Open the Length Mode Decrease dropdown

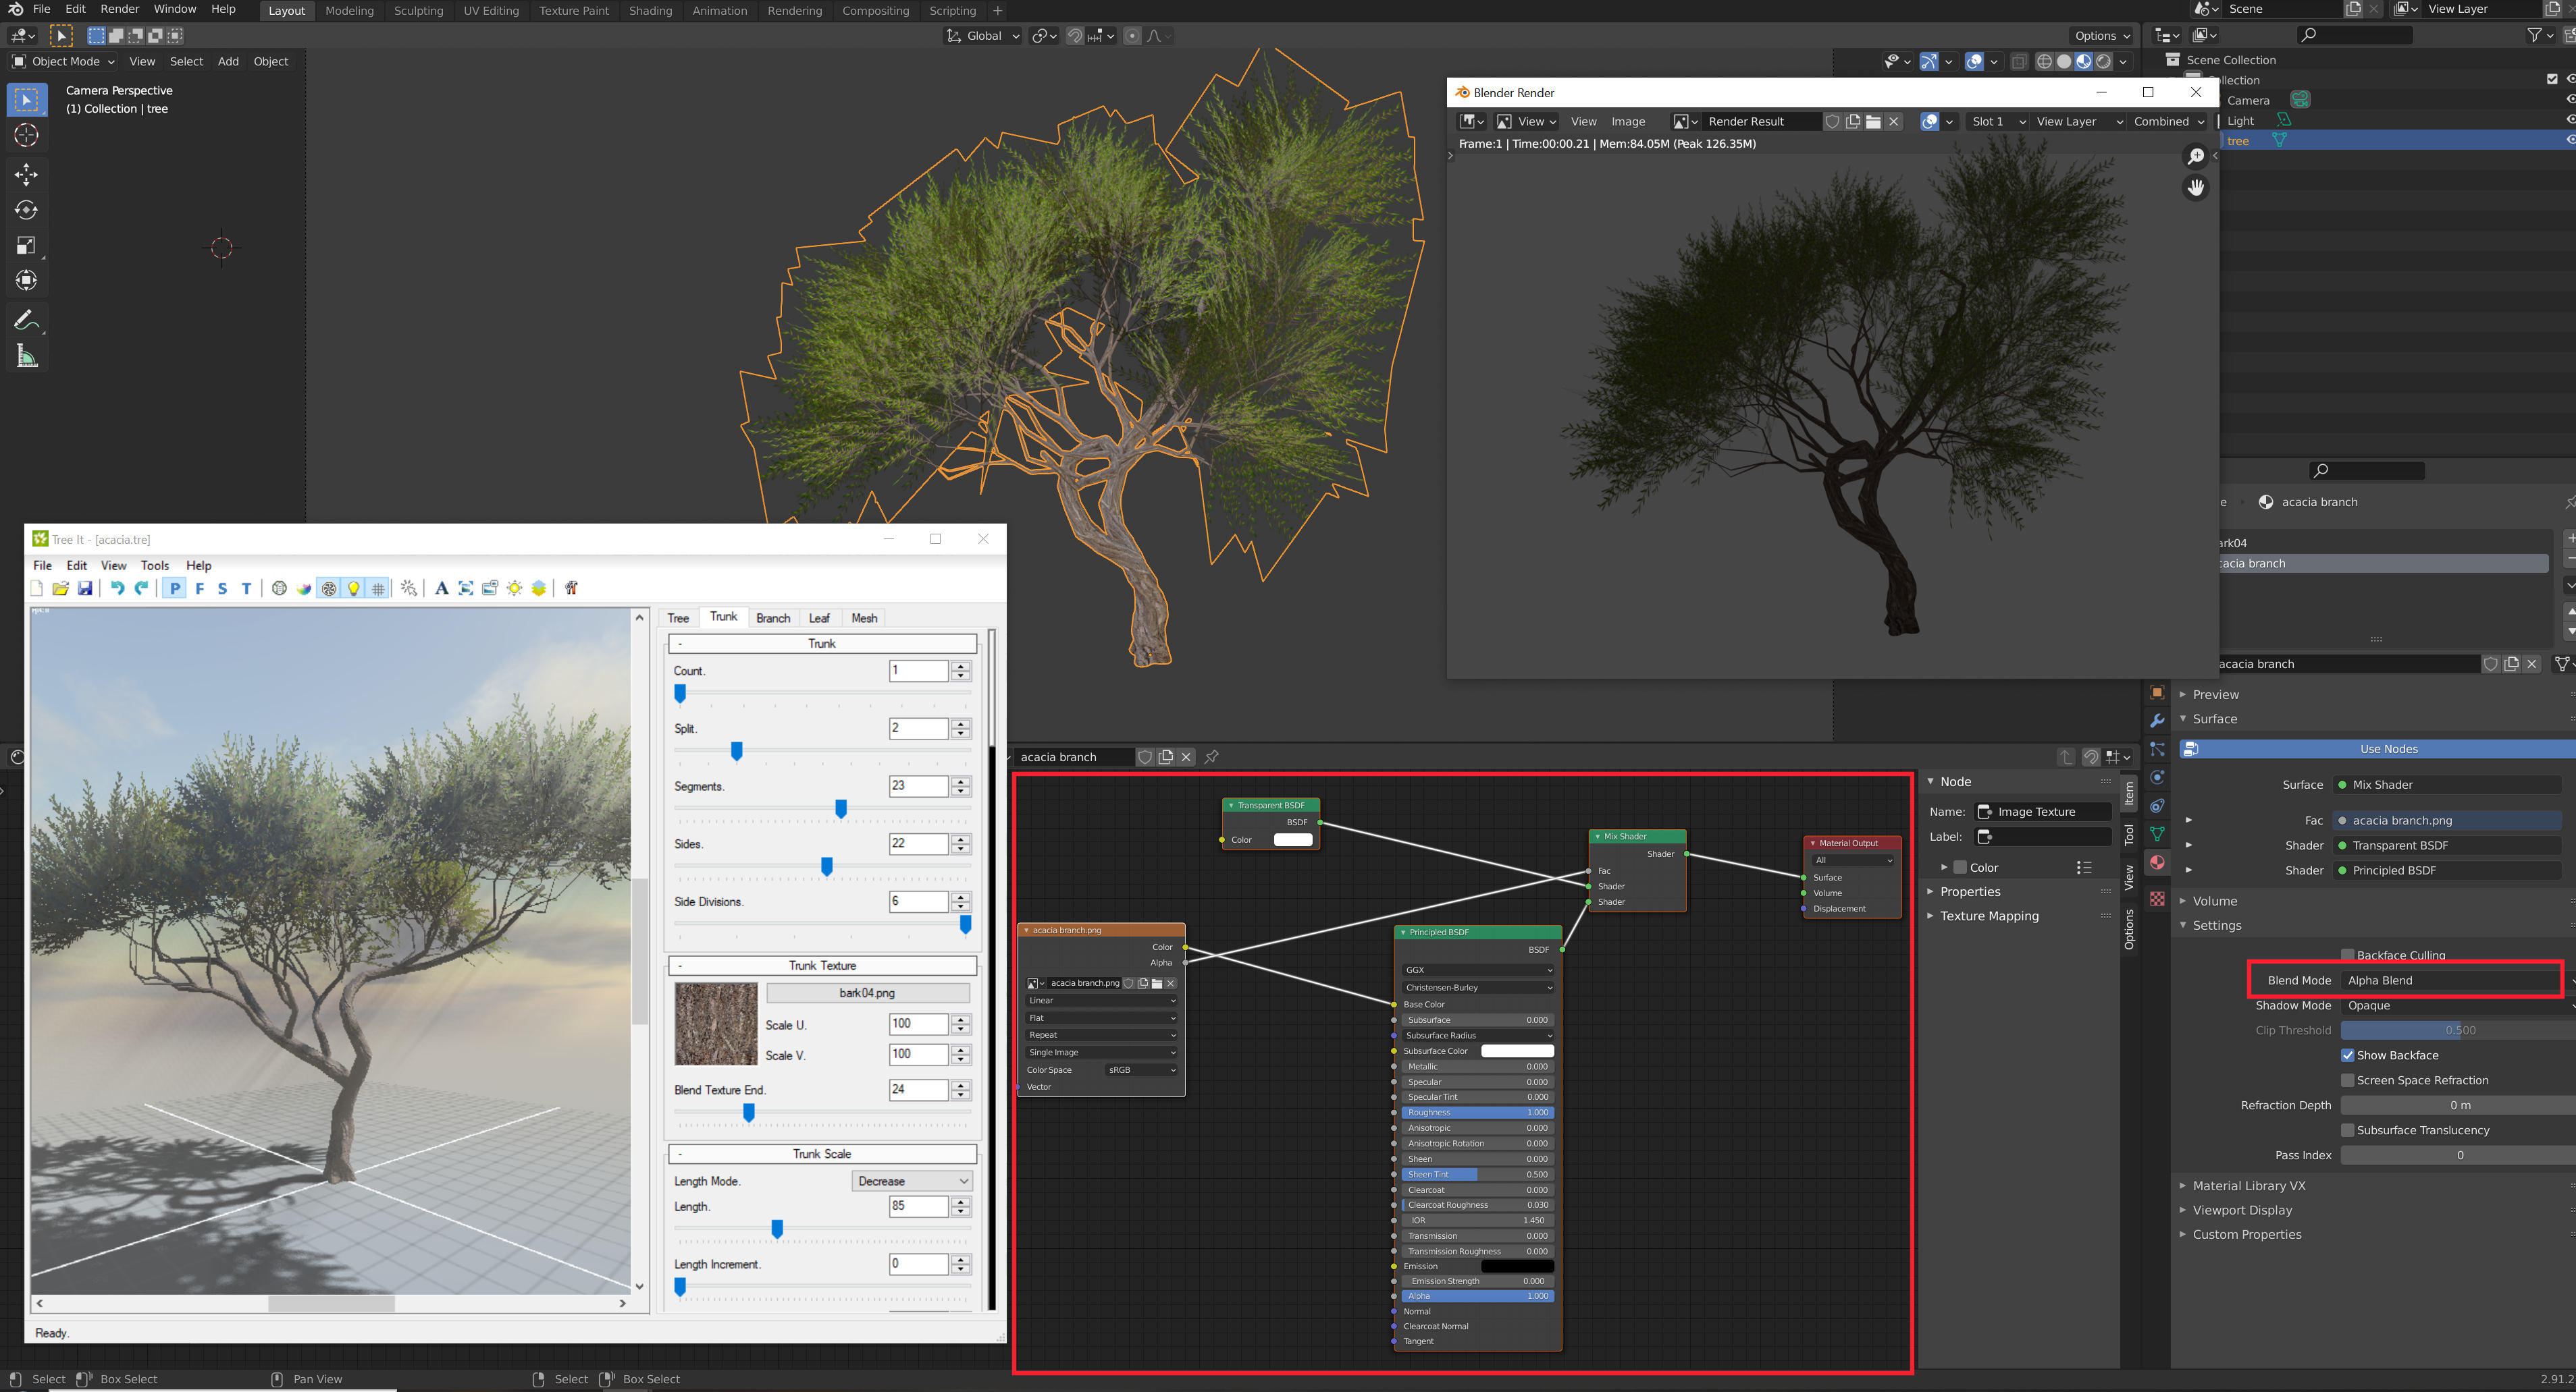coord(912,1181)
